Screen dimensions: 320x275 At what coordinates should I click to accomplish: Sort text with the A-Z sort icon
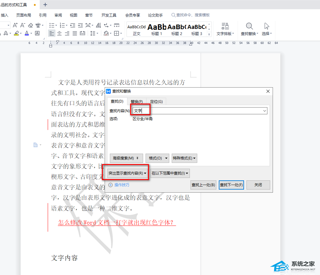98,25
